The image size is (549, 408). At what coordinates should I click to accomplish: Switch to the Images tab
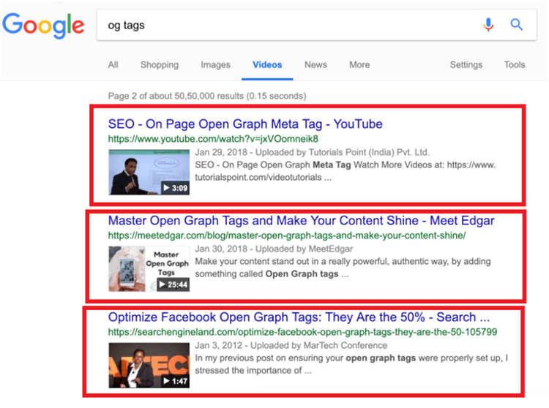(215, 64)
